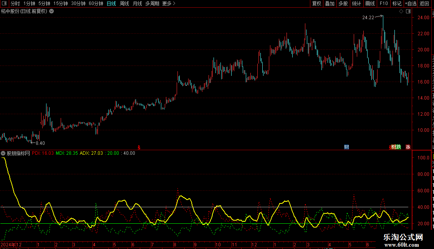Viewport: 434px width, 249px height.
Task: Open 多股 multi-stock view
Action: click(x=343, y=3)
